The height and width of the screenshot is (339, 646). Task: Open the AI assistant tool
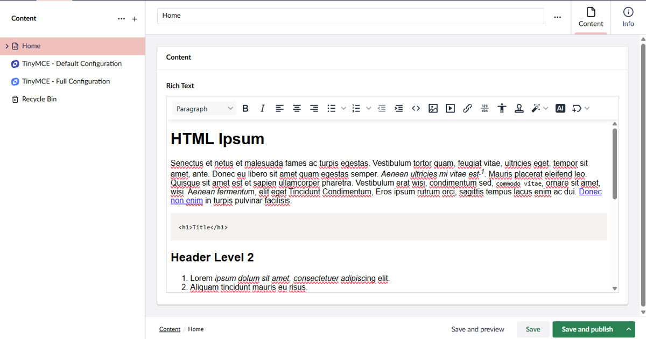tap(560, 108)
